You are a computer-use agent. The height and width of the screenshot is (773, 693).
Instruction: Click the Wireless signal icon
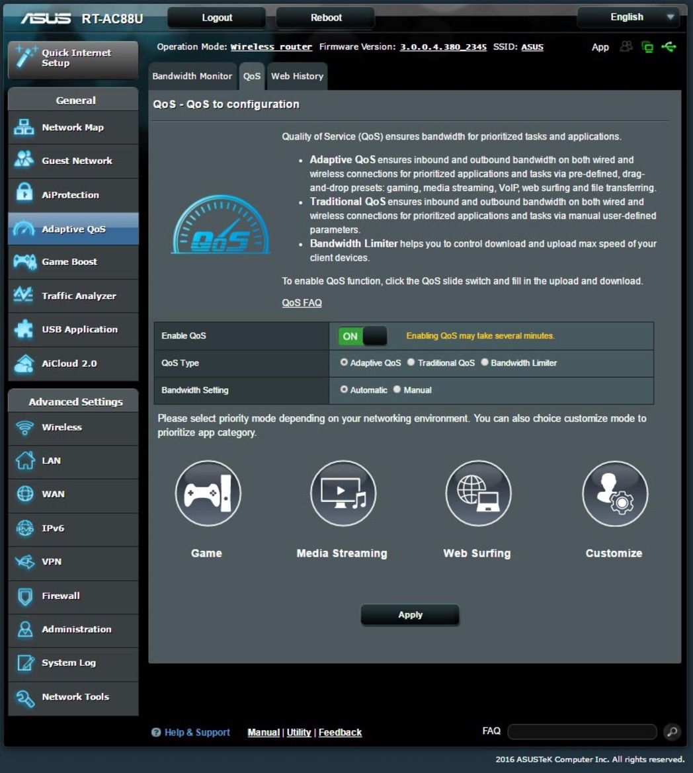tap(24, 427)
